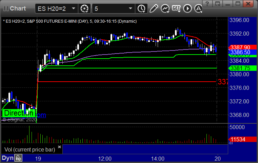258x163 pixels.
Task: Open the alerts 'A' circle menu
Action: [198, 8]
